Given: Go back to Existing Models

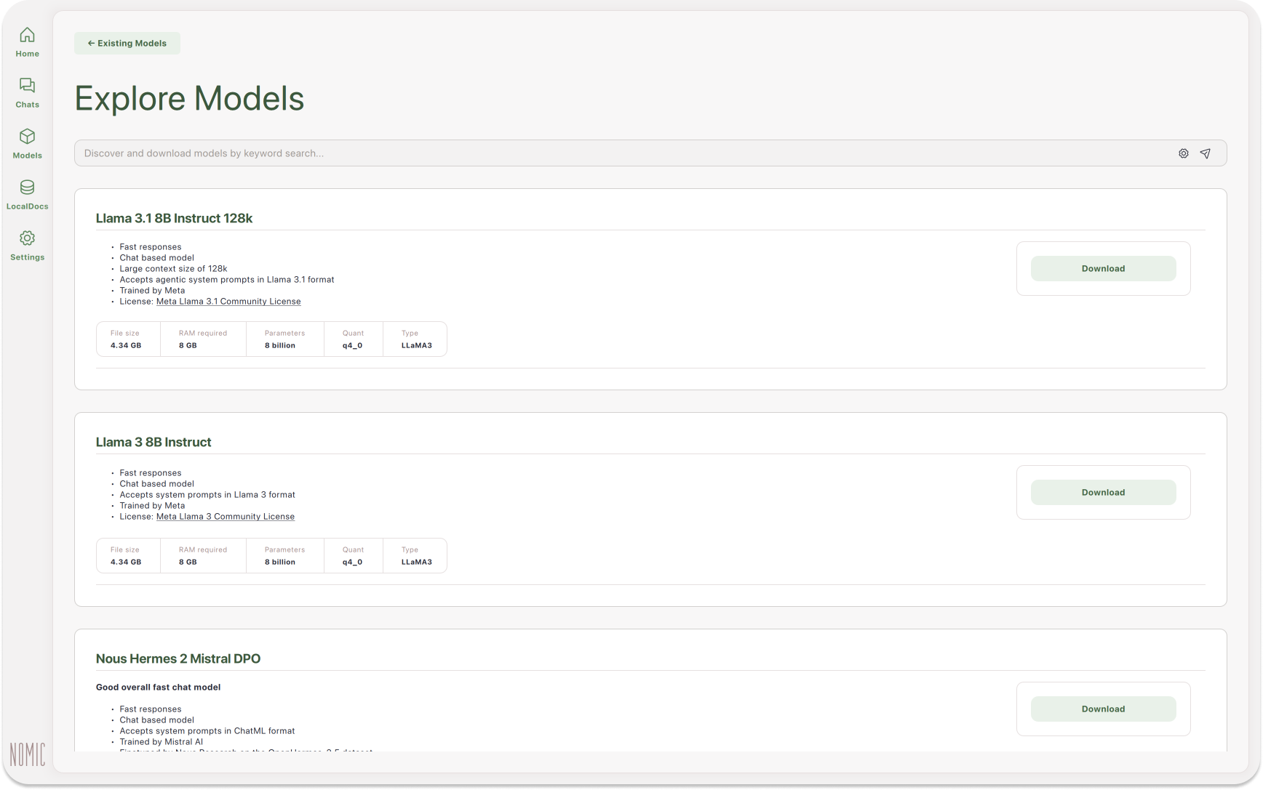Looking at the screenshot, I should [127, 43].
